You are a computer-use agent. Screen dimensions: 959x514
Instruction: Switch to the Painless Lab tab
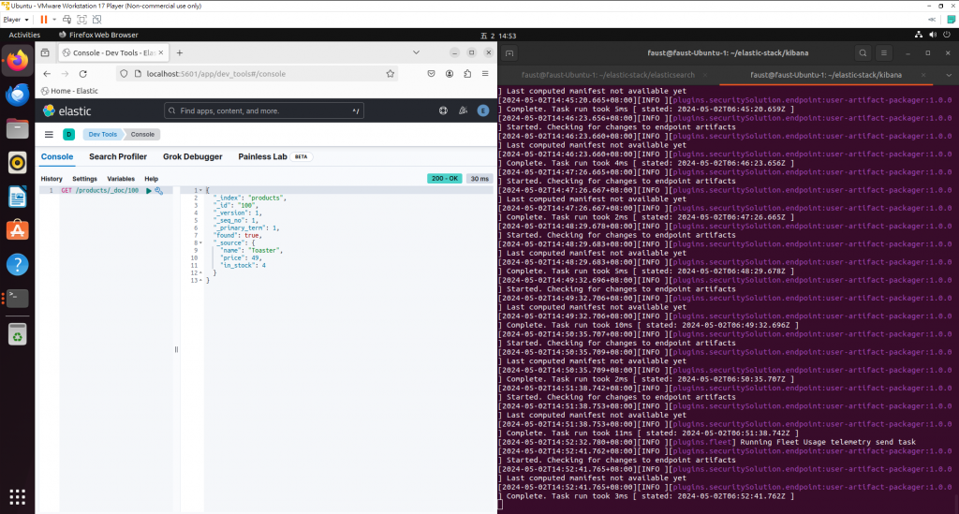point(262,157)
